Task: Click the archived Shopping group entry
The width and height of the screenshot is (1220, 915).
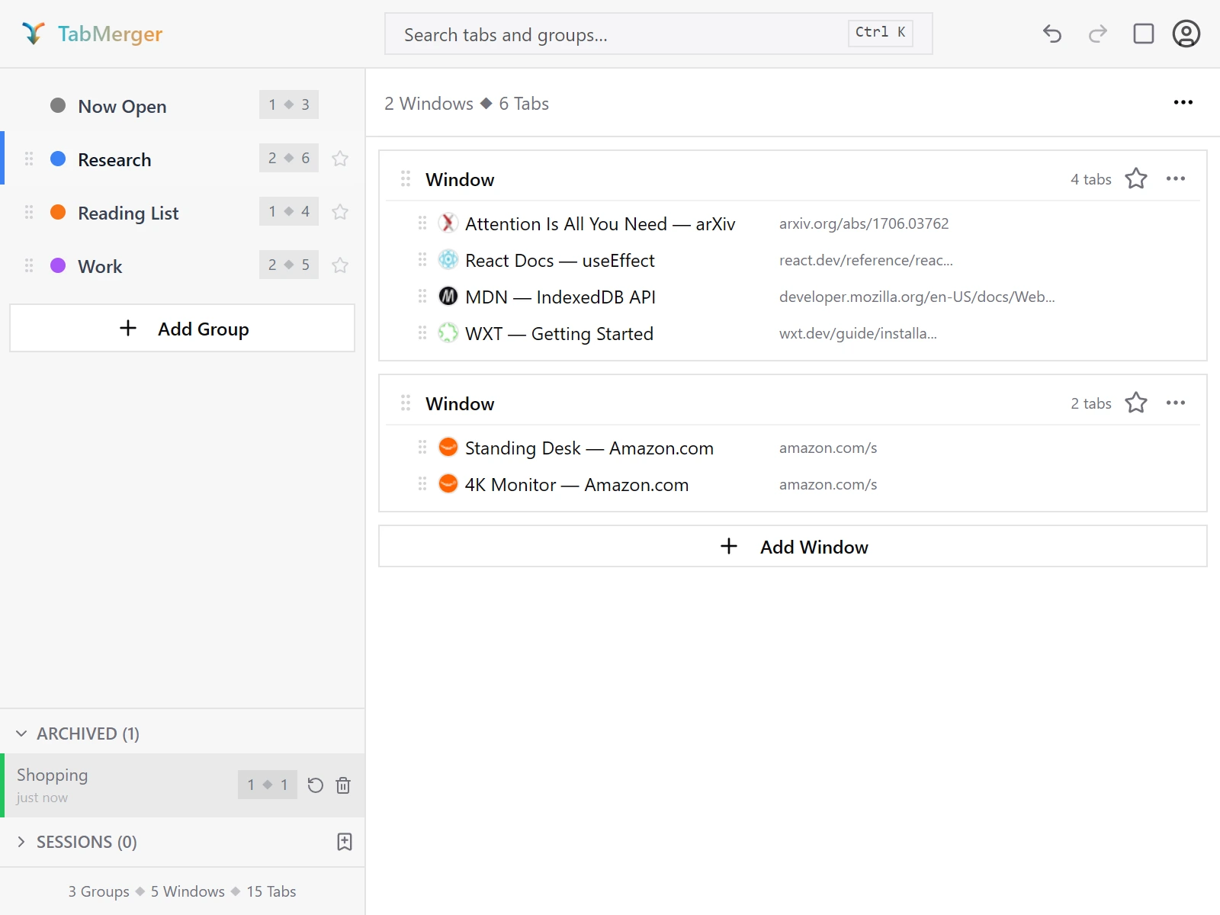Action: click(x=183, y=785)
